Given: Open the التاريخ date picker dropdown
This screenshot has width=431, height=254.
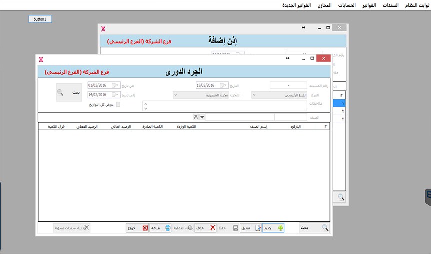Looking at the screenshot, I should pos(226,85).
